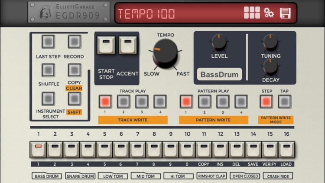Toggle step key 11 (Copy)
Image resolution: width=325 pixels, height=183 pixels.
click(x=204, y=150)
